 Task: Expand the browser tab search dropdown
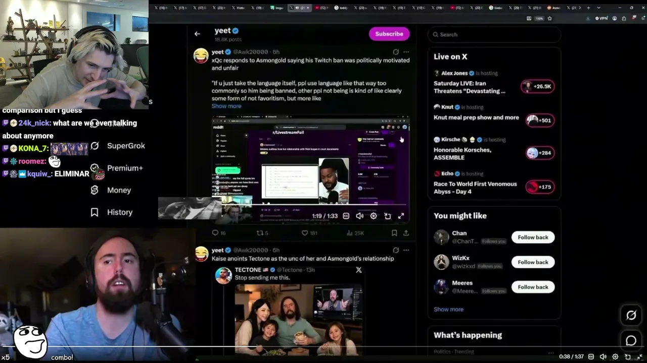(x=598, y=8)
